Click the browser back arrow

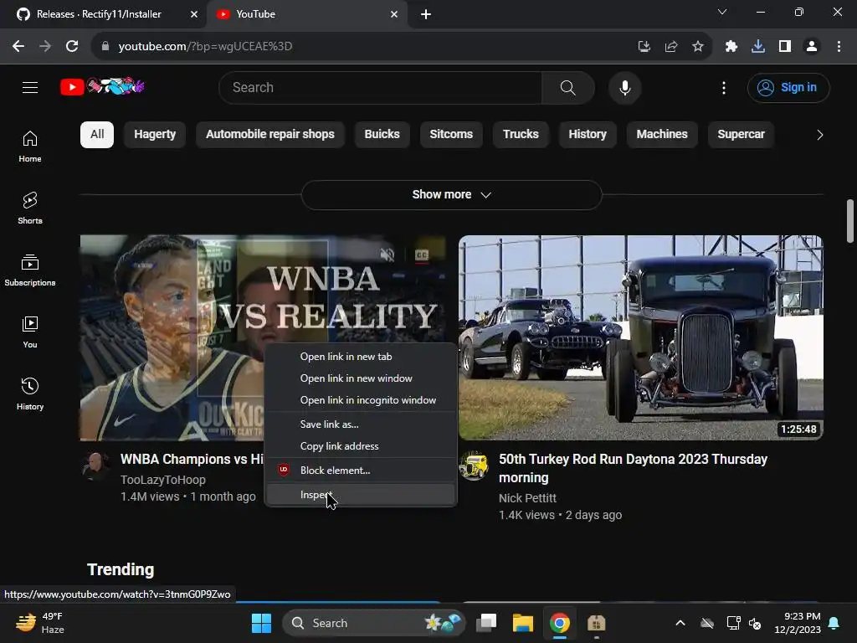[x=18, y=47]
